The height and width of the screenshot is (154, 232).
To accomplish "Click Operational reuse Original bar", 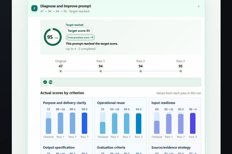I will tap(103, 123).
